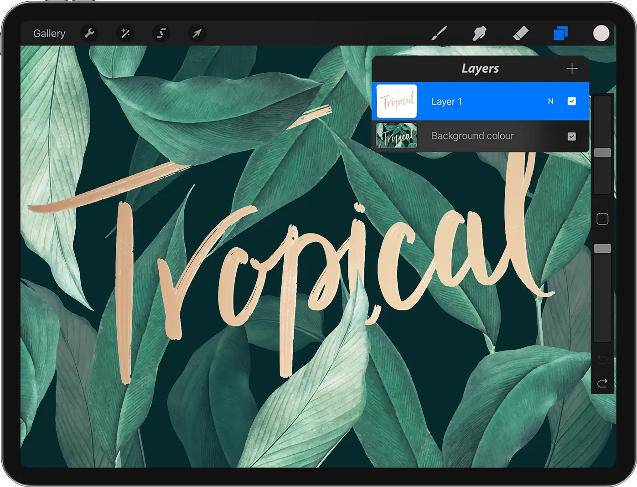Toggle visibility of Background colour layer

pyautogui.click(x=571, y=136)
